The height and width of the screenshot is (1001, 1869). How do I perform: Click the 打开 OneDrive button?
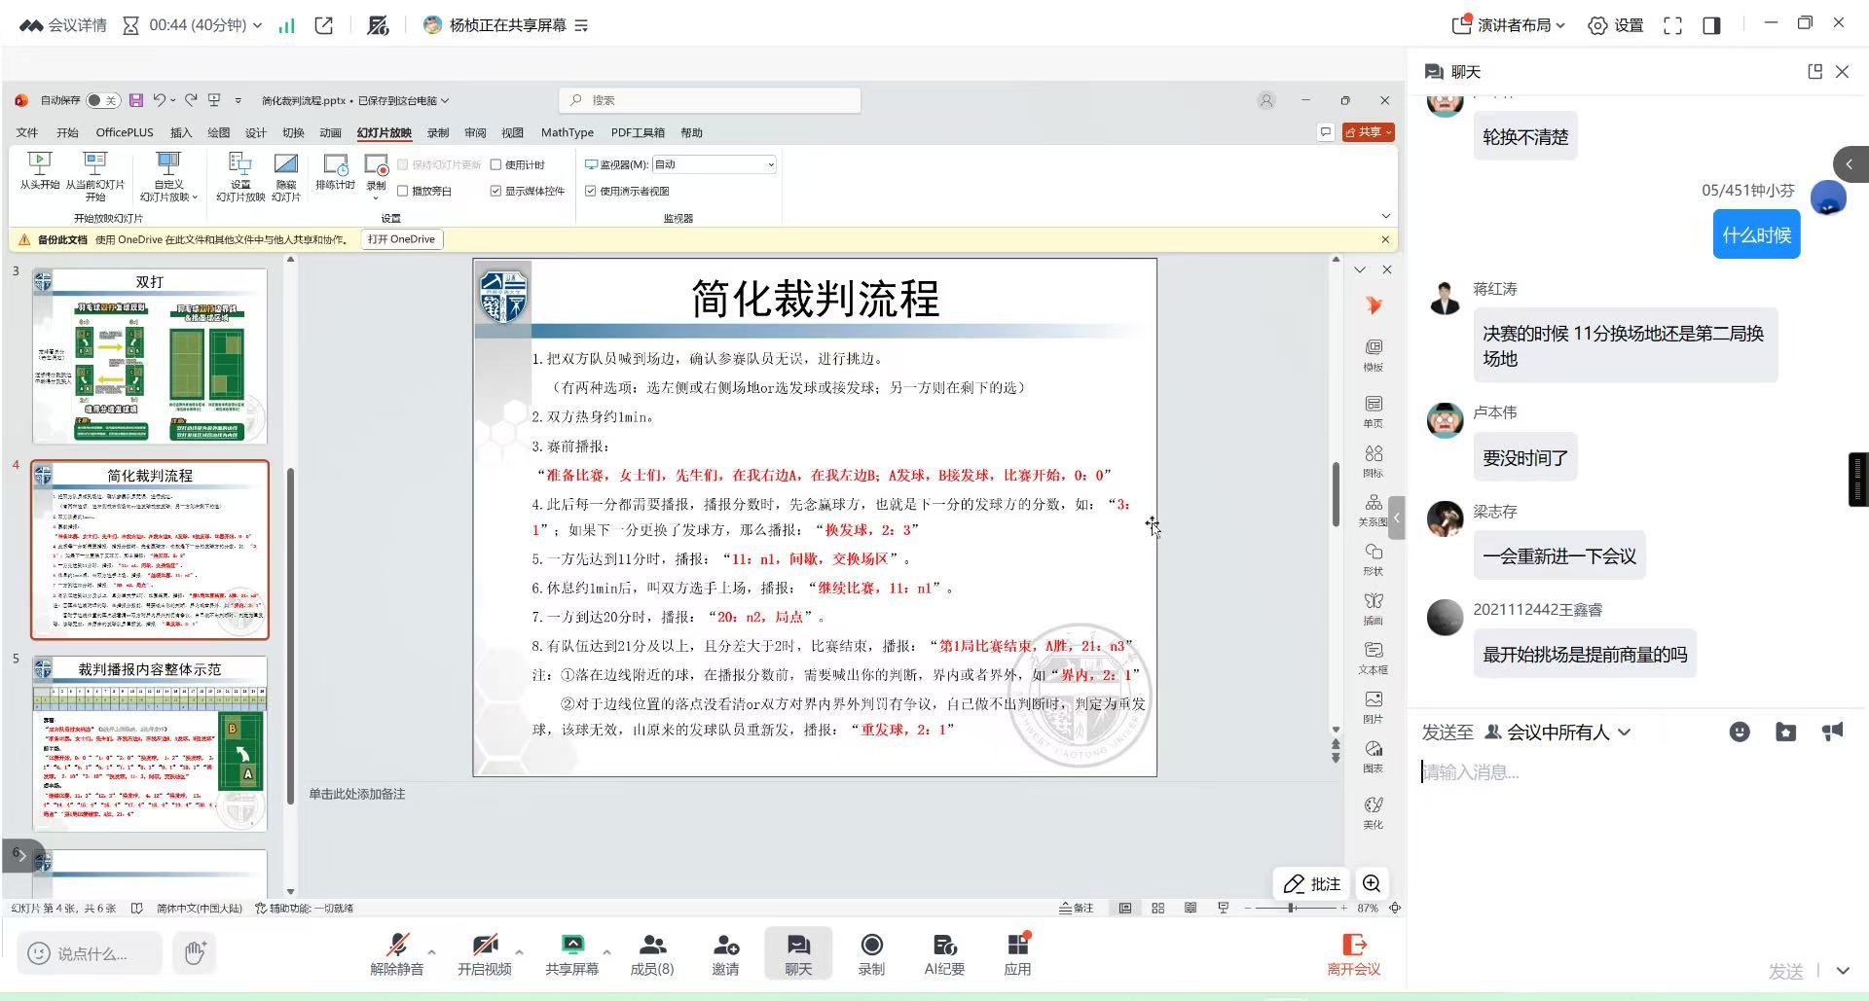(401, 239)
